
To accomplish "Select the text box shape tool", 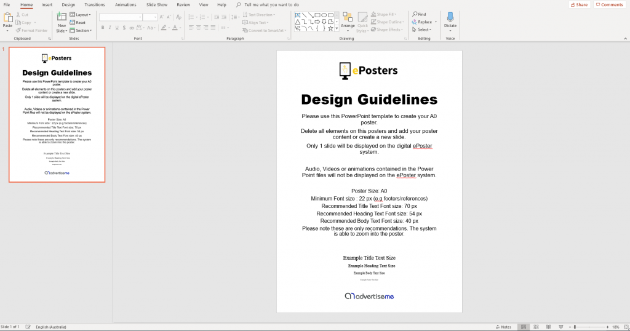I will point(298,15).
